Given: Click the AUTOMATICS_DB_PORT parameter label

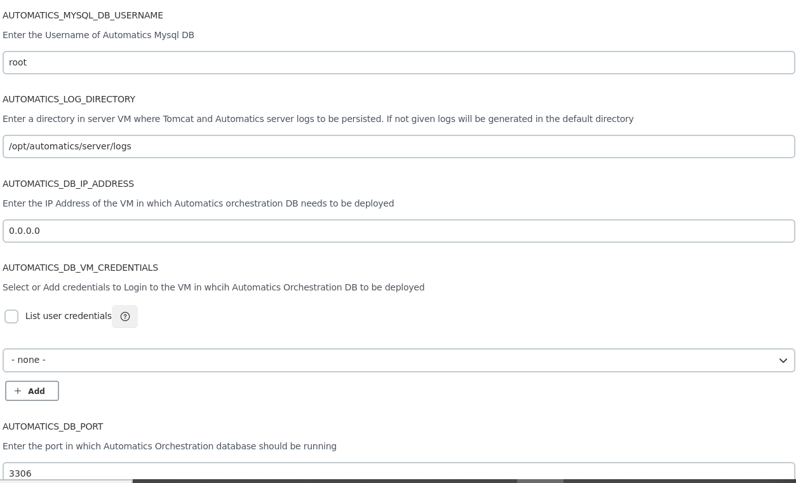Looking at the screenshot, I should [x=53, y=426].
